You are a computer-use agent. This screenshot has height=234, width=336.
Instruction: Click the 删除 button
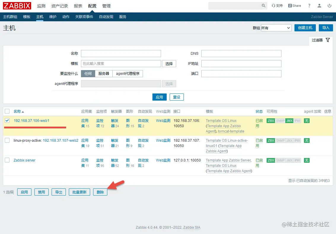point(100,192)
